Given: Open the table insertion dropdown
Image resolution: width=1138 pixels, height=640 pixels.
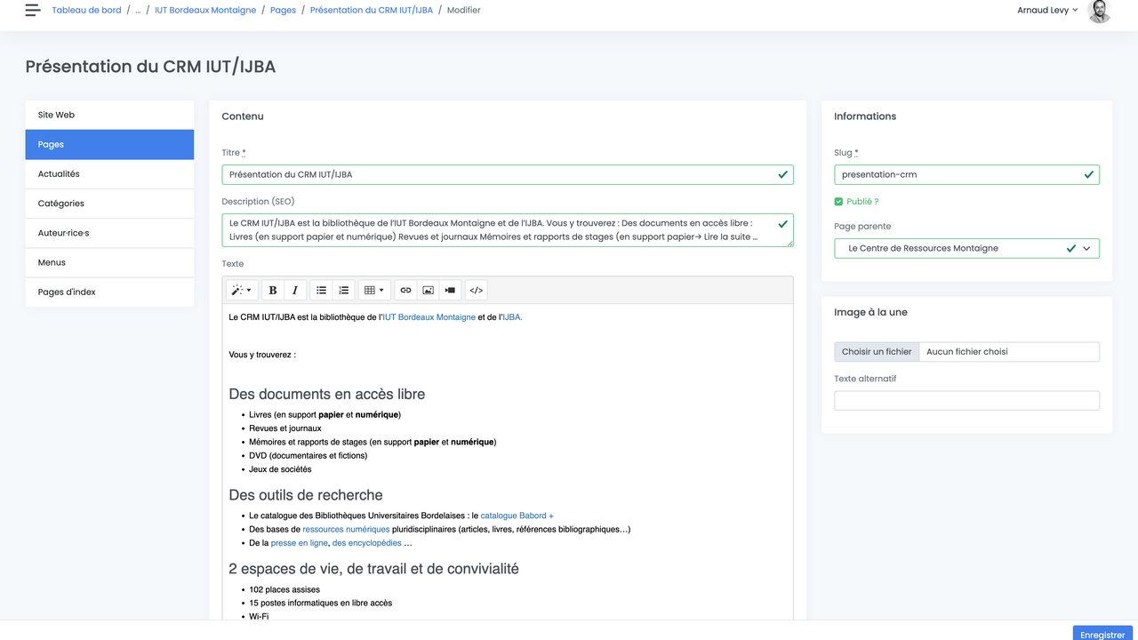Looking at the screenshot, I should tap(374, 290).
